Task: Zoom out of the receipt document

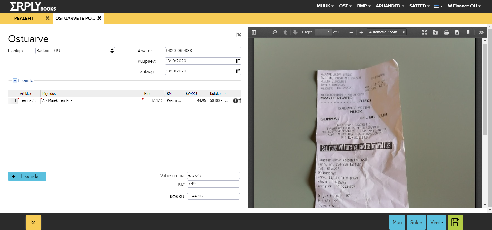Action: 351,32
